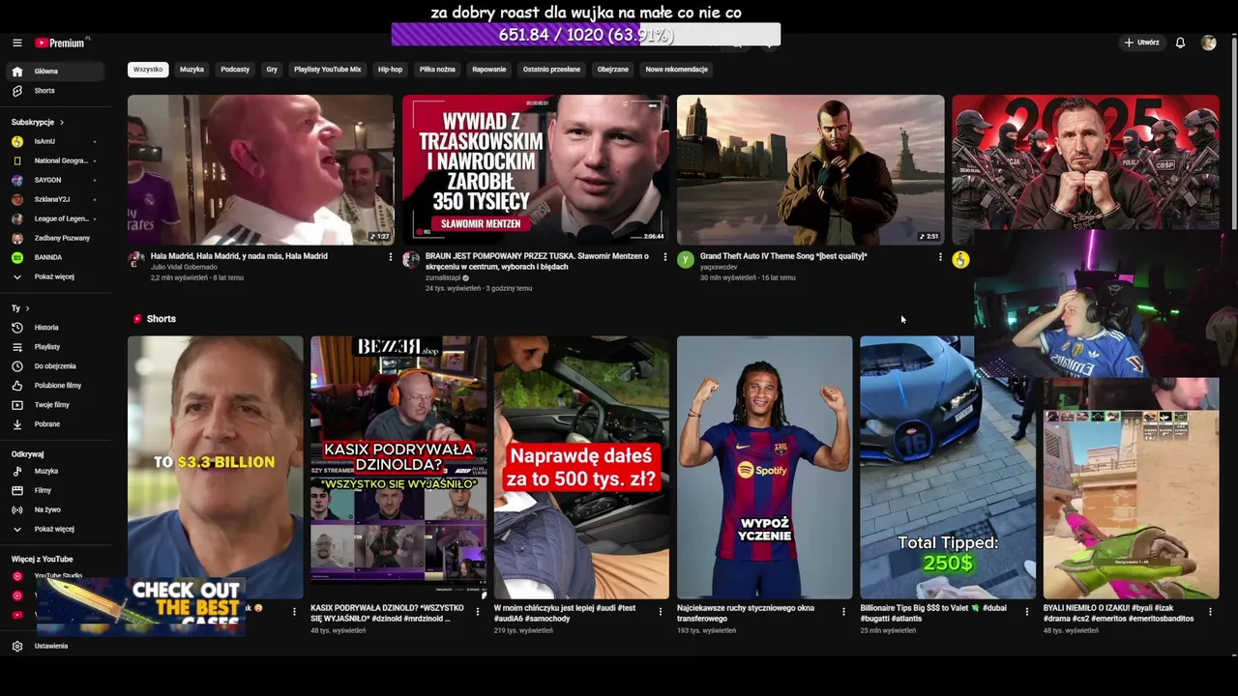
Task: Open the Subskrypcje section chevron
Action: pyautogui.click(x=61, y=123)
